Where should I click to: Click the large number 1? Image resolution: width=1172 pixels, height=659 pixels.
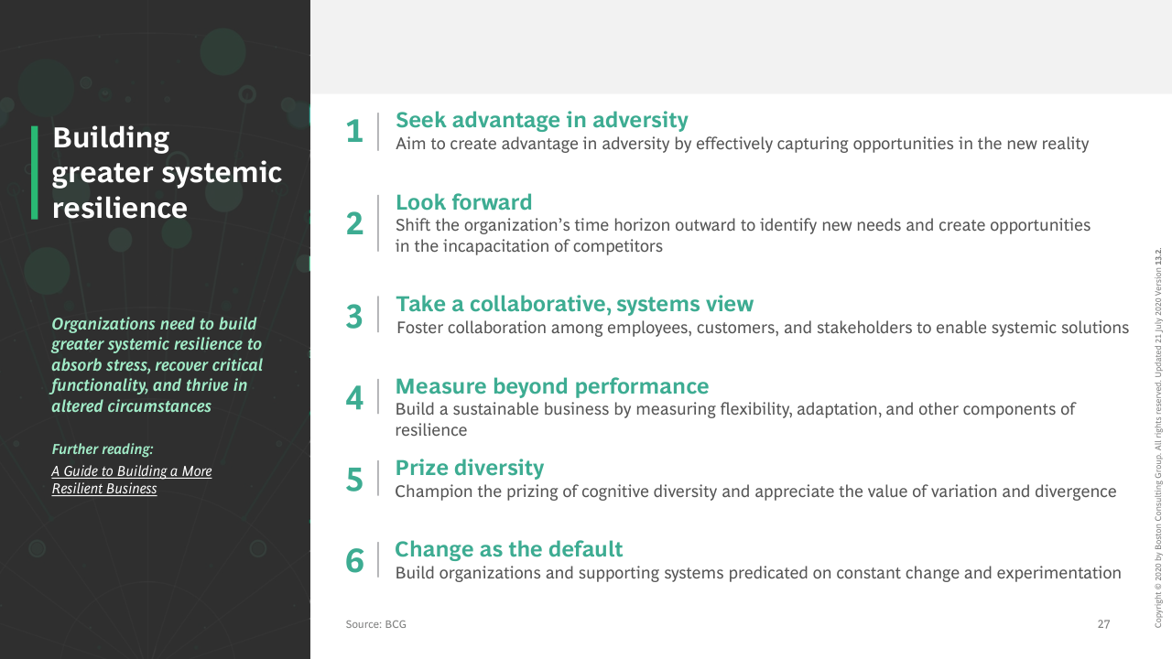(x=354, y=132)
